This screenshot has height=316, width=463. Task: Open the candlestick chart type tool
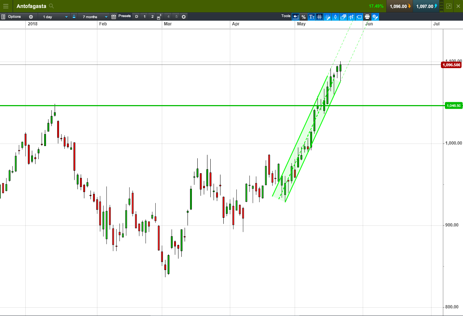(x=335, y=17)
